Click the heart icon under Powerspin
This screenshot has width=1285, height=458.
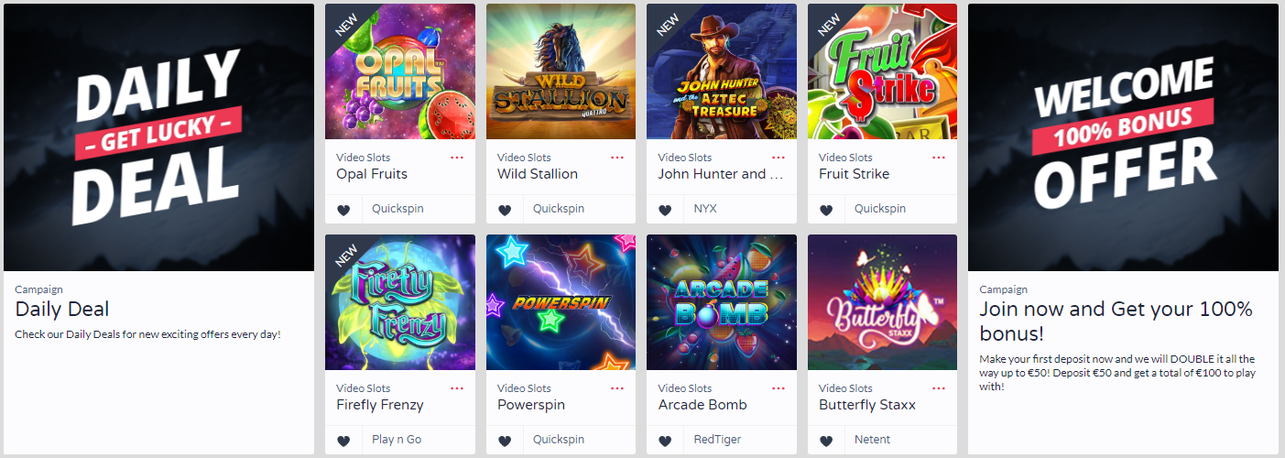[x=505, y=441]
